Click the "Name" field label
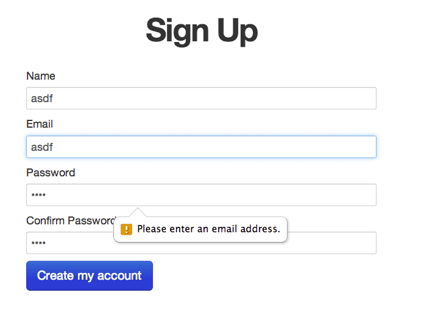421x318 pixels. (41, 76)
